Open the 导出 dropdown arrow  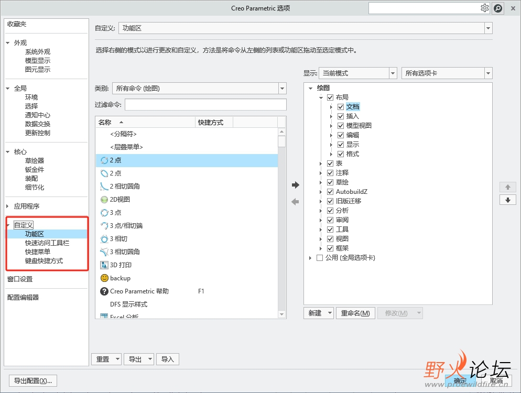tap(150, 359)
